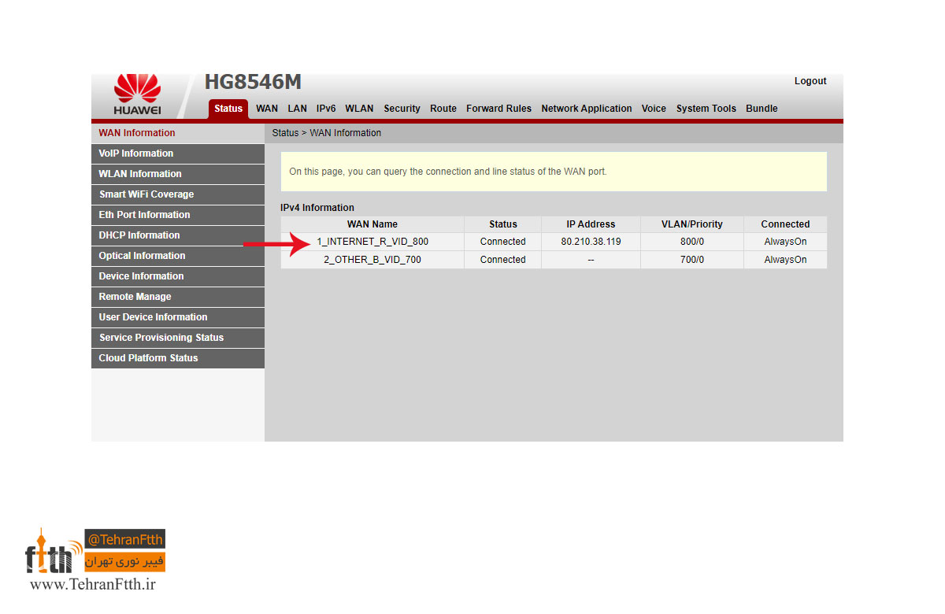This screenshot has height=614, width=945.
Task: Go to the IPv6 tab
Action: tap(326, 109)
